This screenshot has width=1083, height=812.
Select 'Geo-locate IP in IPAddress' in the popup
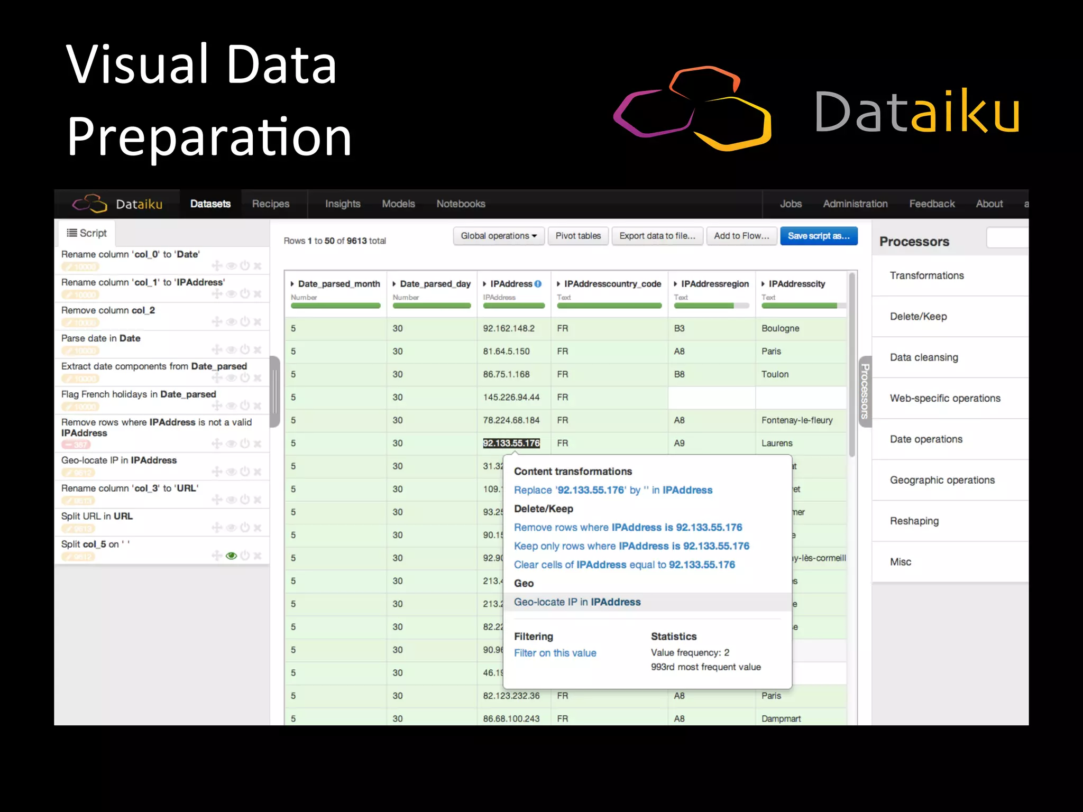[647, 602]
